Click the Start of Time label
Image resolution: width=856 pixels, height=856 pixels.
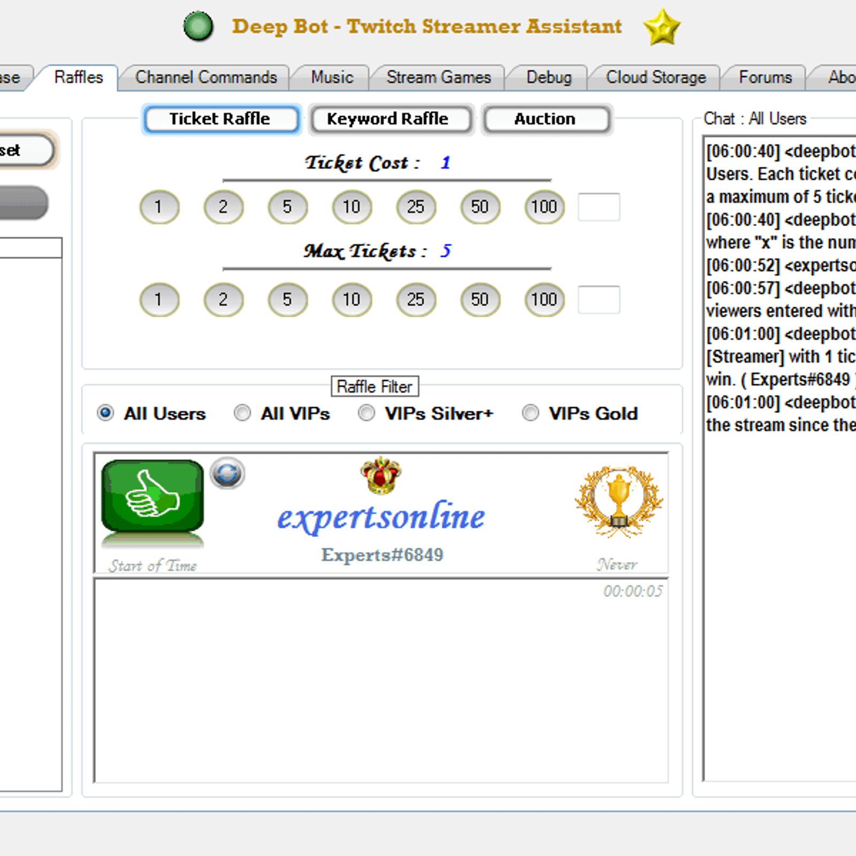[152, 565]
